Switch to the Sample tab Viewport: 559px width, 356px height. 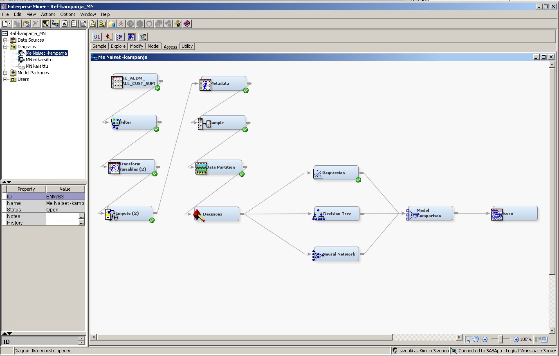(99, 47)
